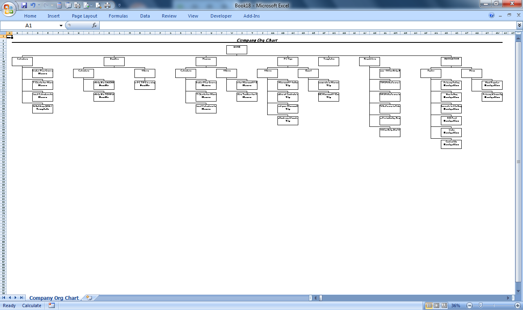Switch to Normal view in the status bar

[429, 306]
